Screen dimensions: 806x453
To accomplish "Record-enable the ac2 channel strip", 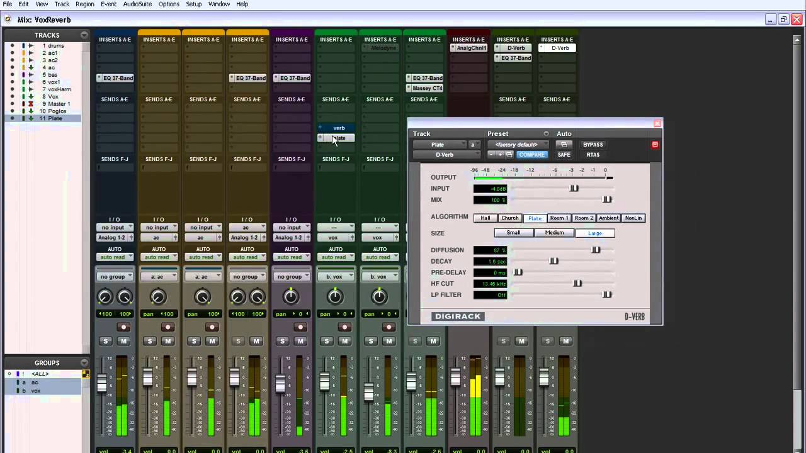I will point(212,327).
